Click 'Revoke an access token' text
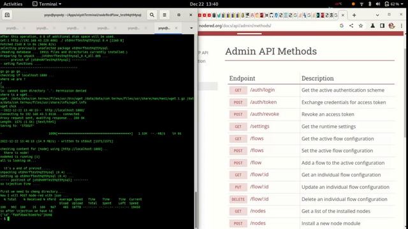The height and width of the screenshot is (229, 408). click(x=328, y=114)
